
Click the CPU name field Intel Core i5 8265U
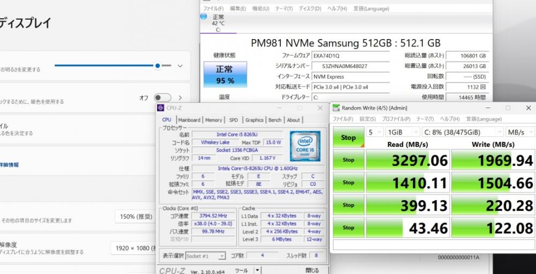coord(237,134)
